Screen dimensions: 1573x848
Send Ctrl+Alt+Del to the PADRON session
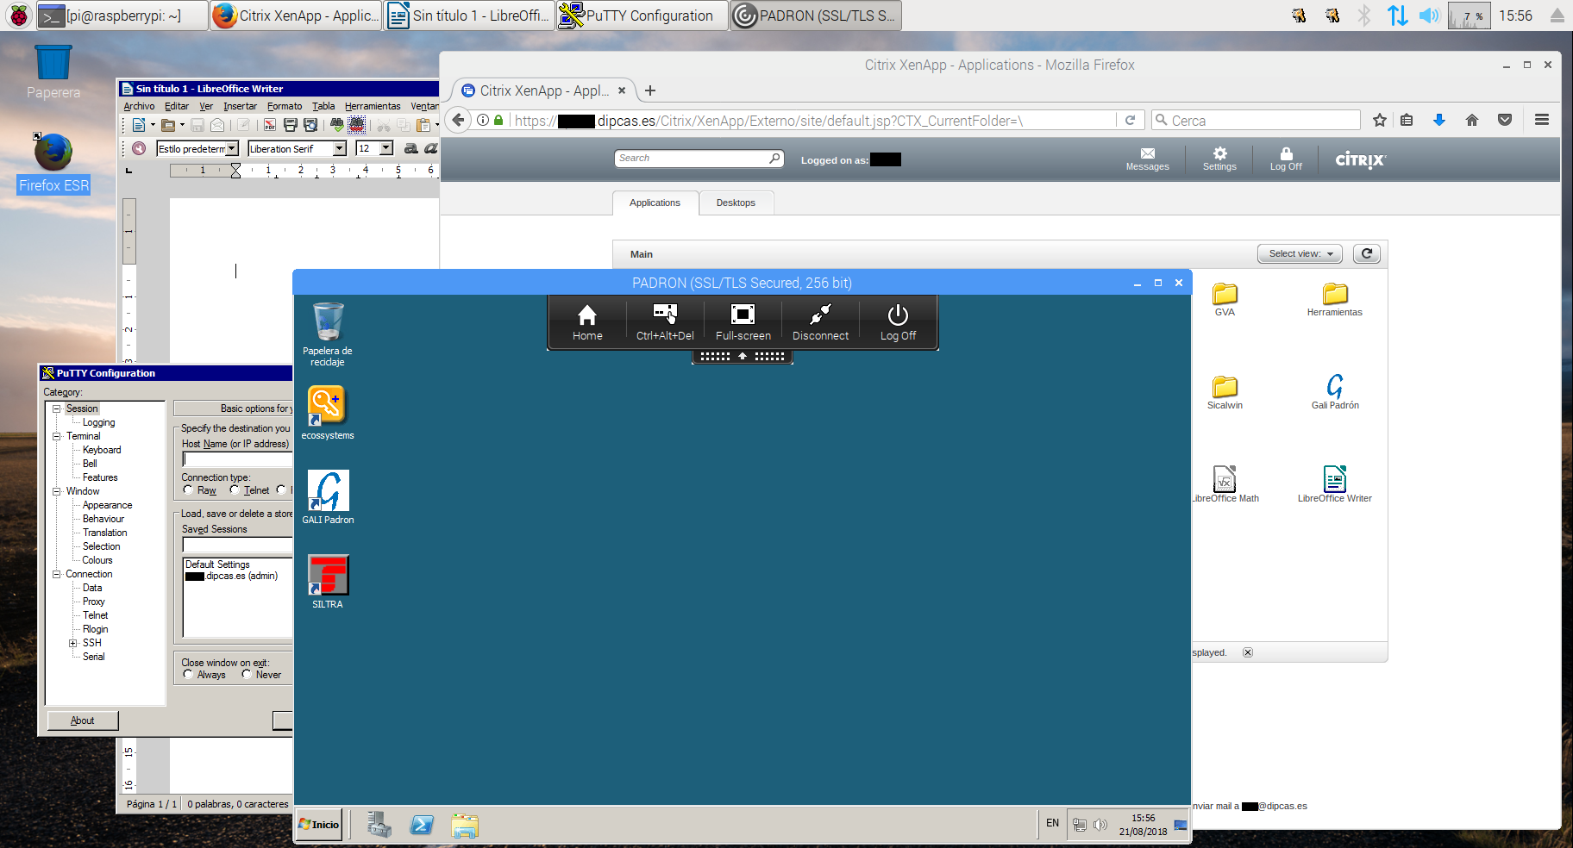pos(665,323)
